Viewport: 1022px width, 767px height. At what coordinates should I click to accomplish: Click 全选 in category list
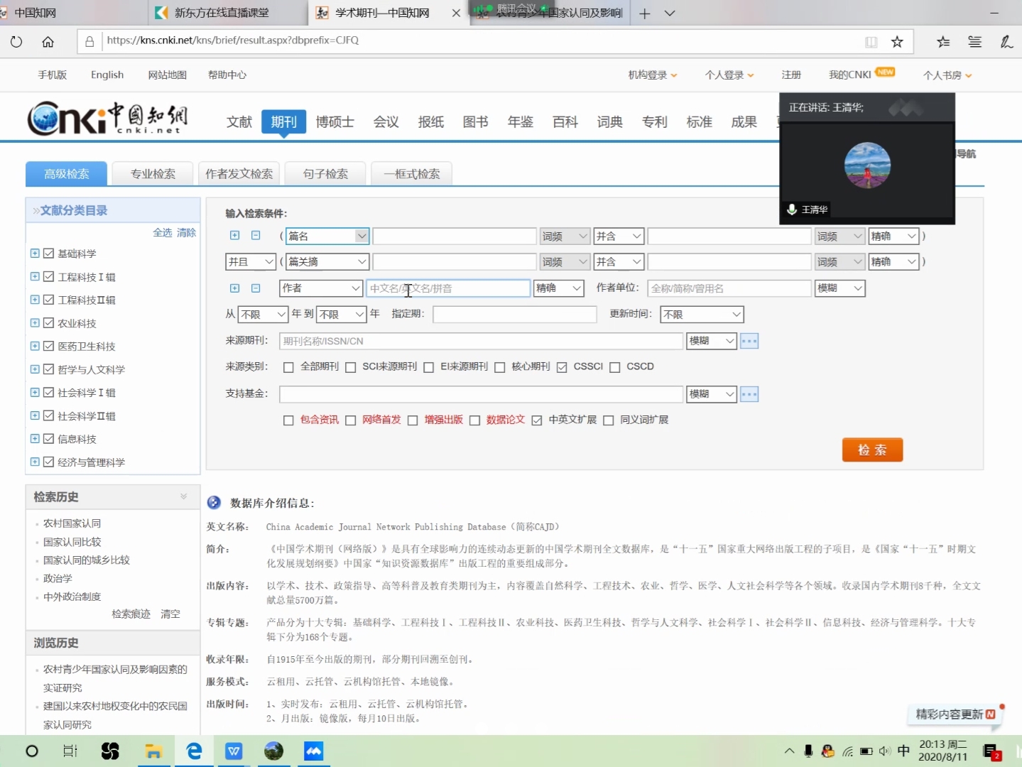tap(163, 233)
